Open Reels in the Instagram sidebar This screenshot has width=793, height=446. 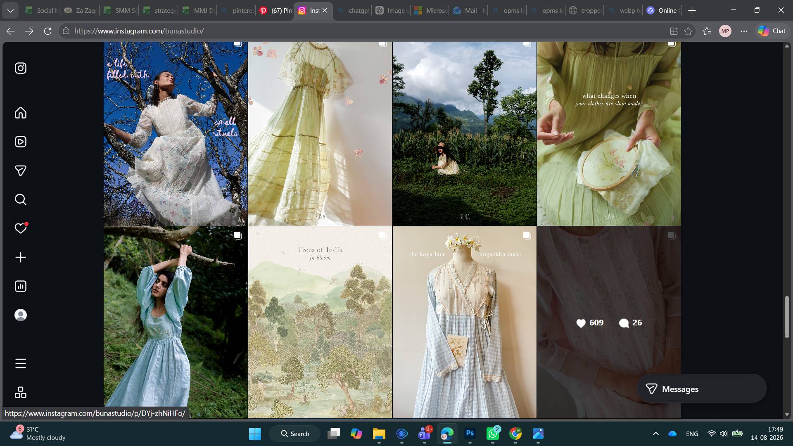pyautogui.click(x=21, y=142)
